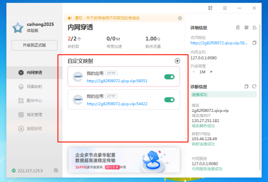Image resolution: width=268 pixels, height=182 pixels.
Task: Click HTTP tag on the 58051 mapping
Action: point(111,73)
